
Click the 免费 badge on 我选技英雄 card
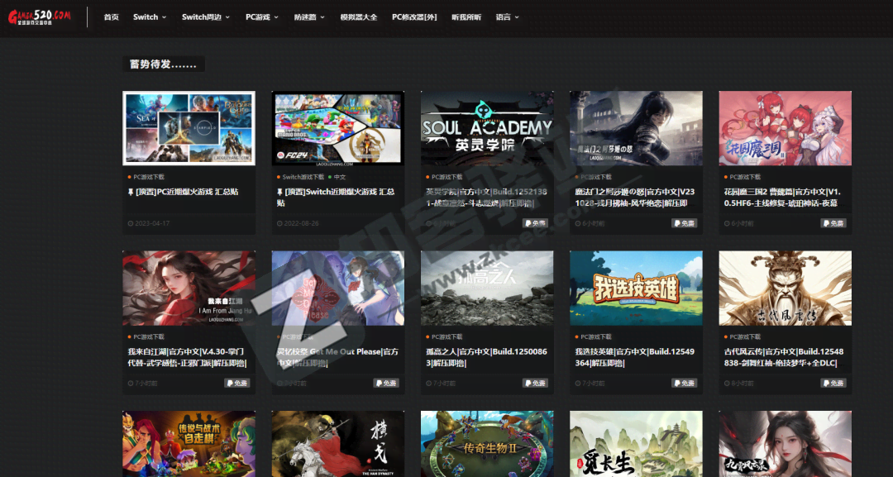pos(684,384)
